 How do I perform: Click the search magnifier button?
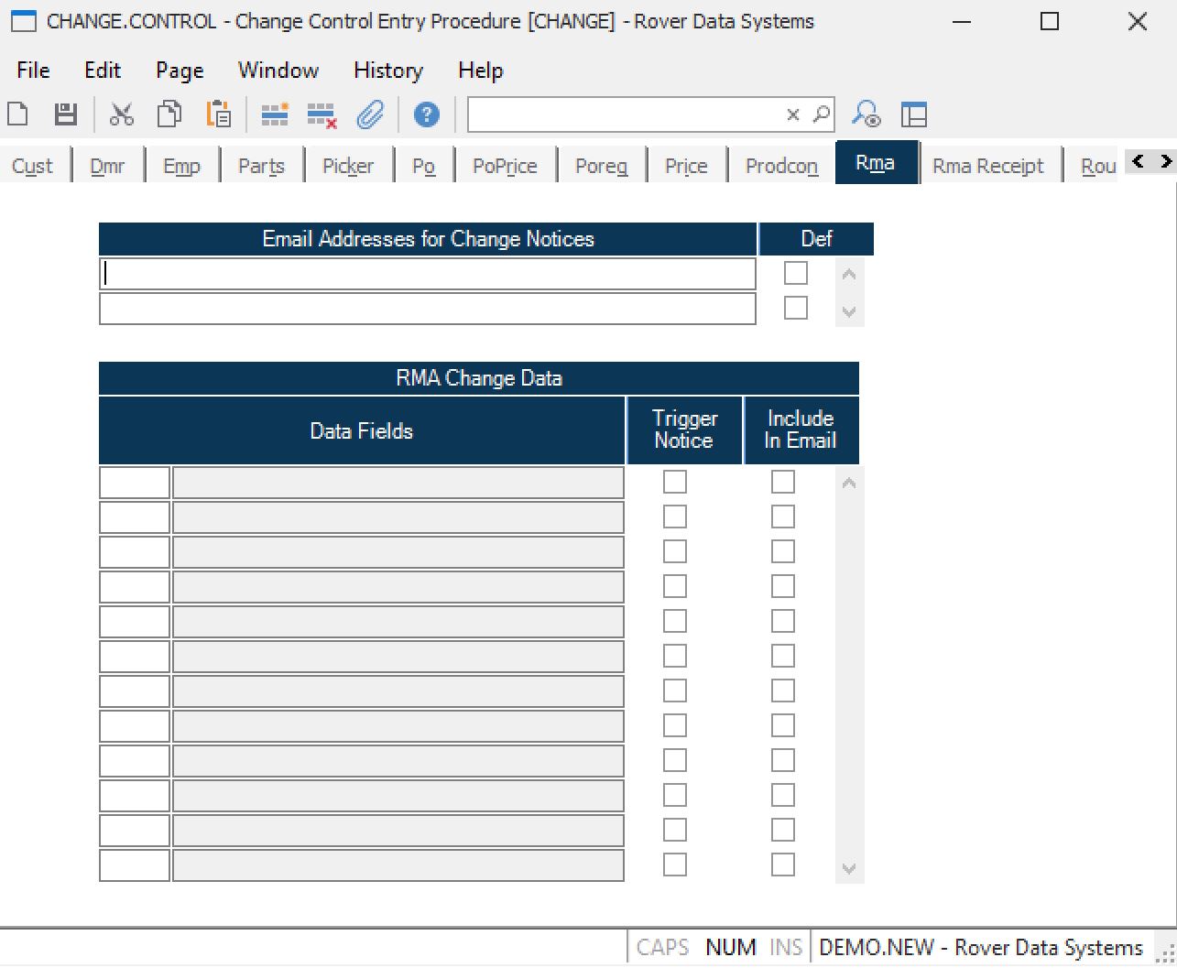pyautogui.click(x=822, y=114)
